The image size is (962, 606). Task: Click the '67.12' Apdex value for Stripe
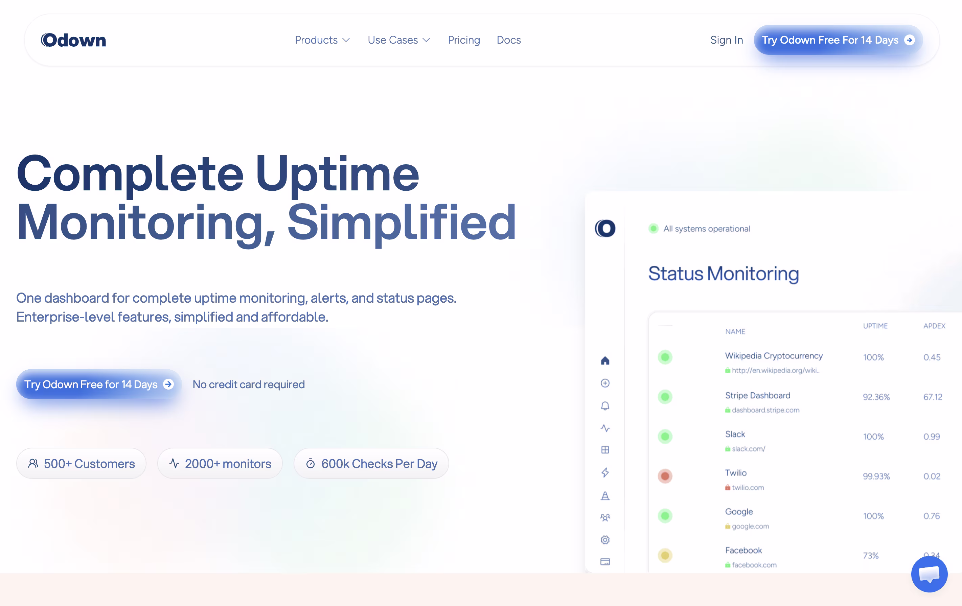pos(933,397)
